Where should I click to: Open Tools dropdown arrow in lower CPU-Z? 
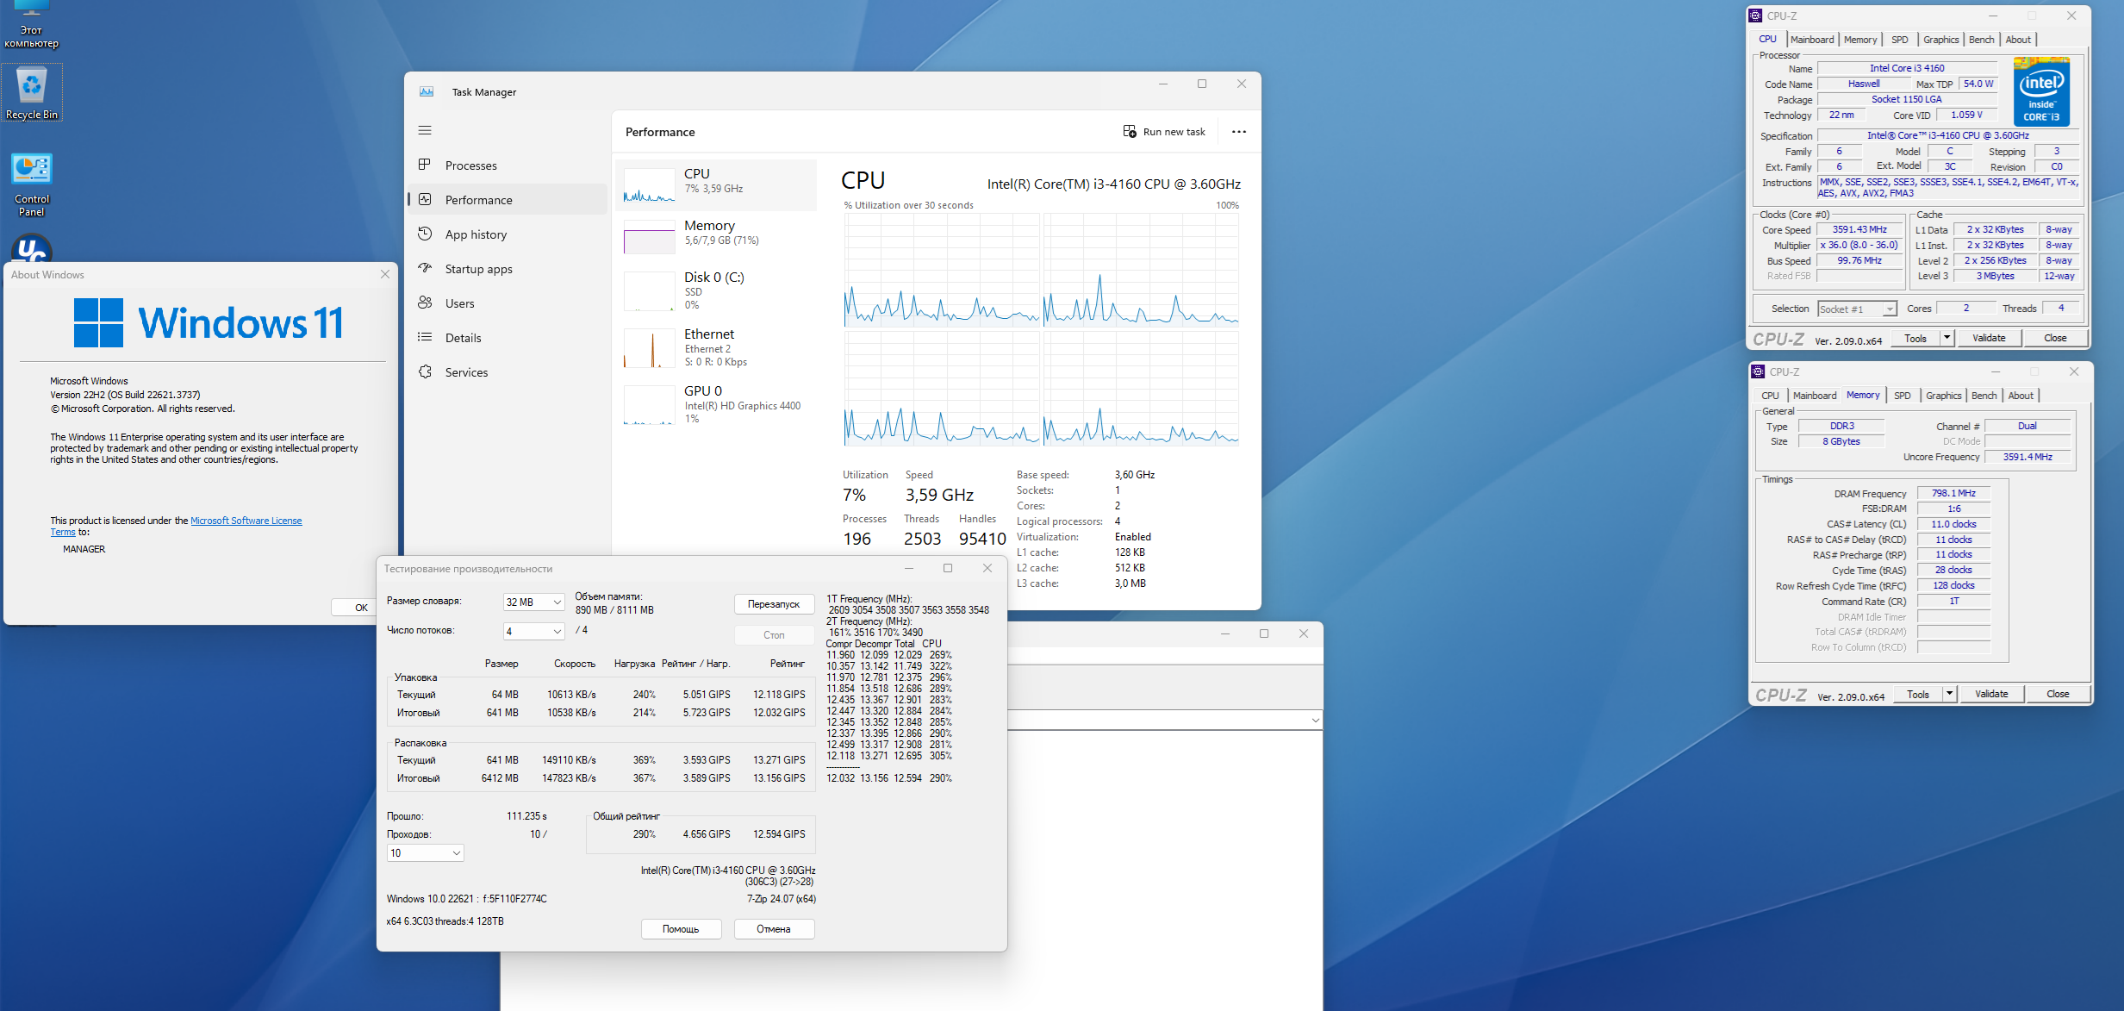(1949, 694)
